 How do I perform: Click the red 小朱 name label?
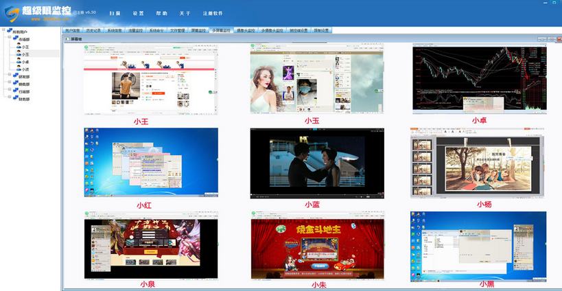coord(318,286)
